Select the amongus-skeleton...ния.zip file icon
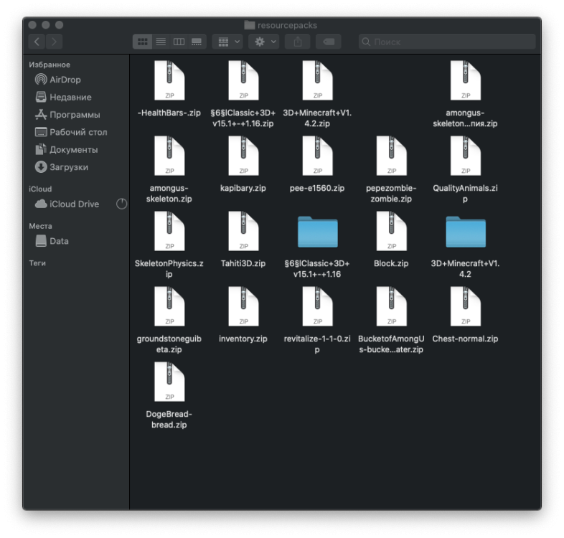Viewport: 564px width, 538px height. (466, 80)
